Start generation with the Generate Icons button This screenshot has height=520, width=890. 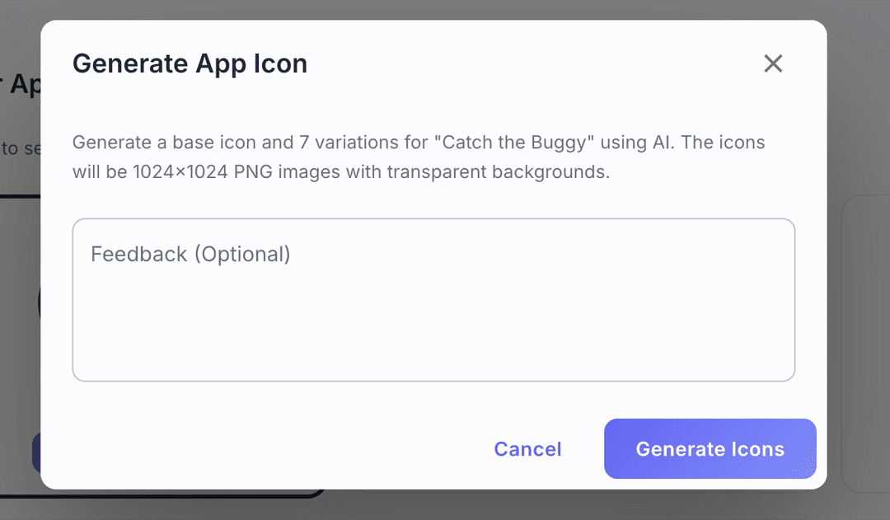click(710, 449)
